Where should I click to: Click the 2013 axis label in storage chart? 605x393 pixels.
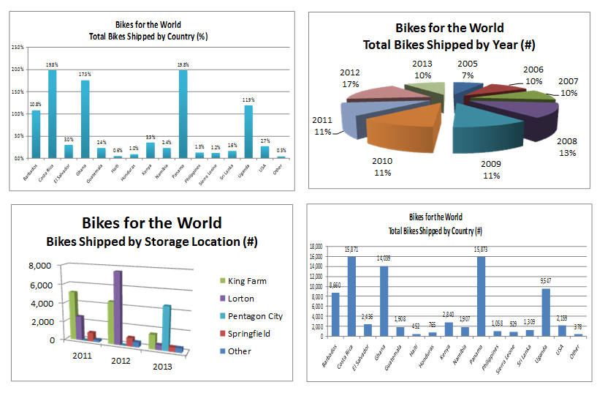(x=162, y=367)
